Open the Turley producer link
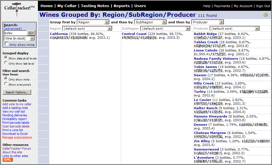Image resolution: width=272 pixels, height=165 pixels. [x=200, y=92]
